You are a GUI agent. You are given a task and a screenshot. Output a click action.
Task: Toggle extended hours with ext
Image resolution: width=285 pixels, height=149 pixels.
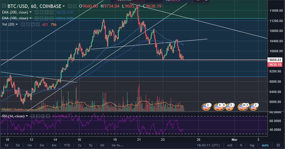(x=230, y=145)
